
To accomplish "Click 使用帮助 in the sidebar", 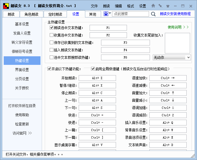I will click(22, 115).
